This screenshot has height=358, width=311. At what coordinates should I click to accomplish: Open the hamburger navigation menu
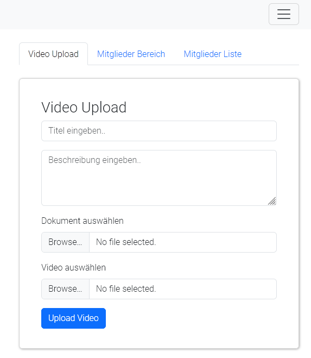(x=284, y=14)
